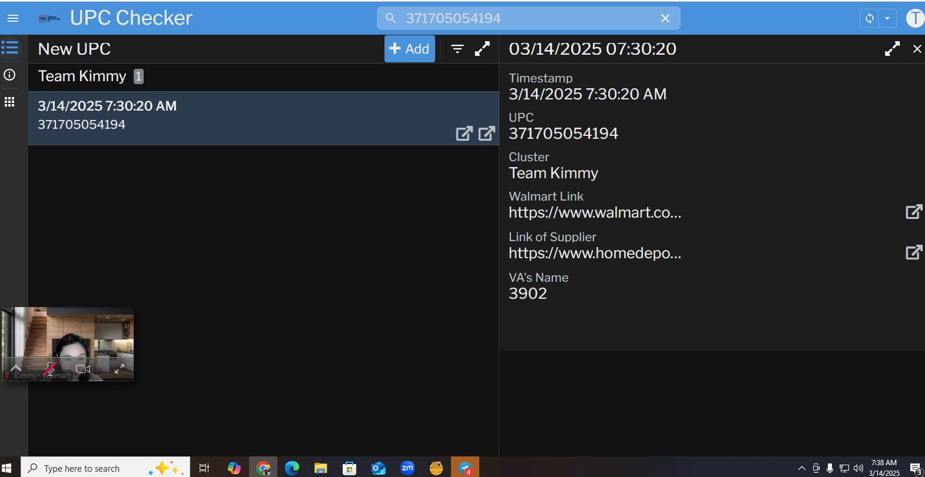Toggle camera in Zoom mini window
The image size is (925, 477).
[x=83, y=369]
